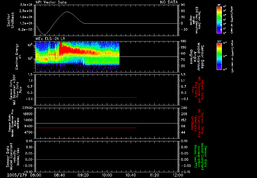Click the "44" telemetry tick value
Screen dimensions: 257x178
[x=183, y=132]
